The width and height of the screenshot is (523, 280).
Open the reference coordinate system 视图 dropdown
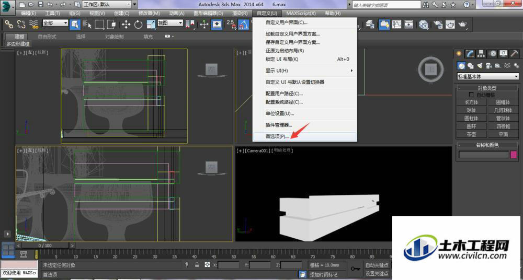click(170, 23)
